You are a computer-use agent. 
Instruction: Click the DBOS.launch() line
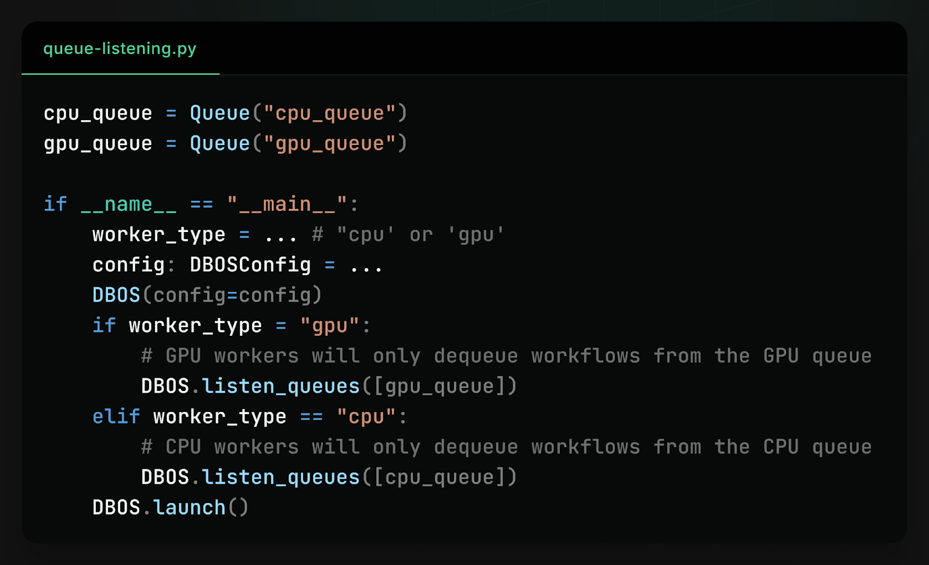pyautogui.click(x=171, y=508)
